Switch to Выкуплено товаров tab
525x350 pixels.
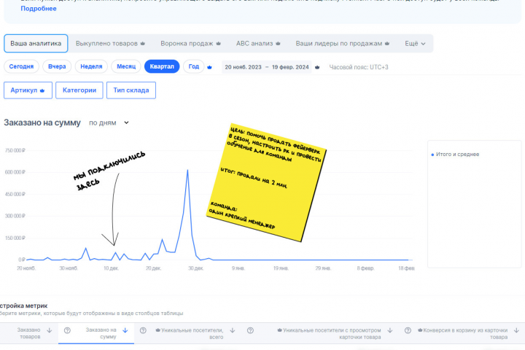pyautogui.click(x=110, y=44)
